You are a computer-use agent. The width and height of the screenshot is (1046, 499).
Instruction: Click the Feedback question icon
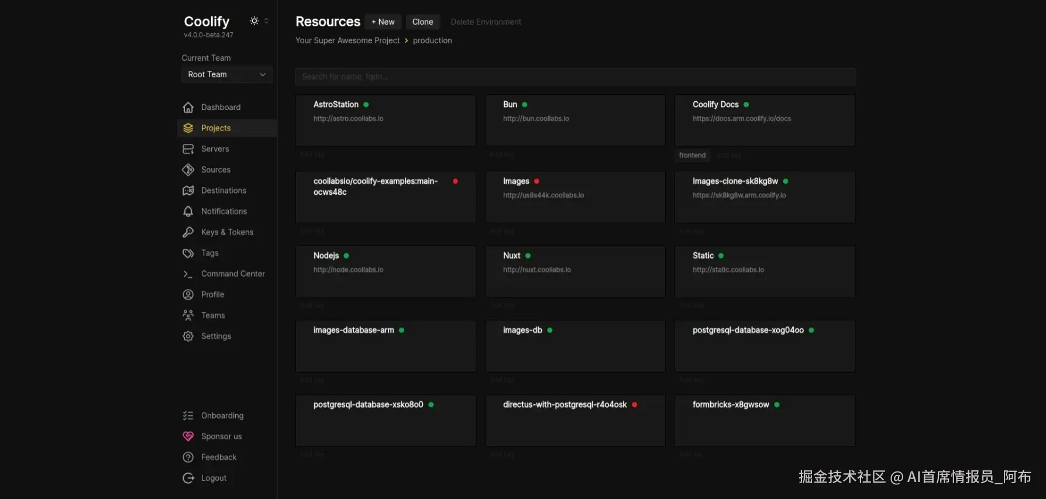pos(188,457)
